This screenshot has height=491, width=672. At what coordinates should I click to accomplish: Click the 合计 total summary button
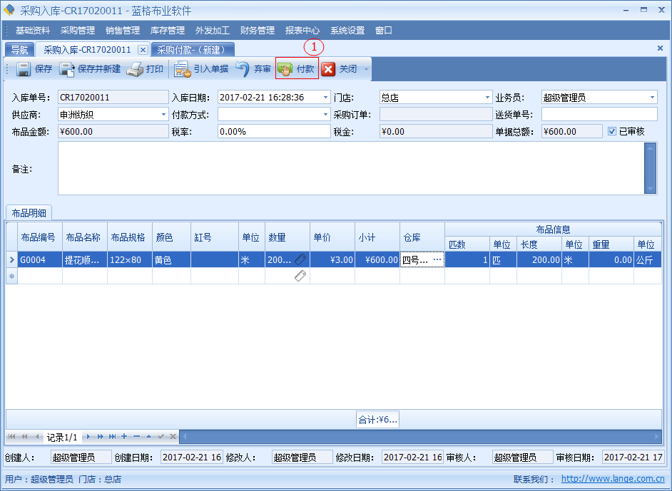[377, 420]
